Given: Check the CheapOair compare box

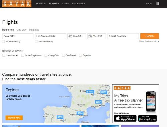Looking at the screenshot, I should tap(46, 55).
